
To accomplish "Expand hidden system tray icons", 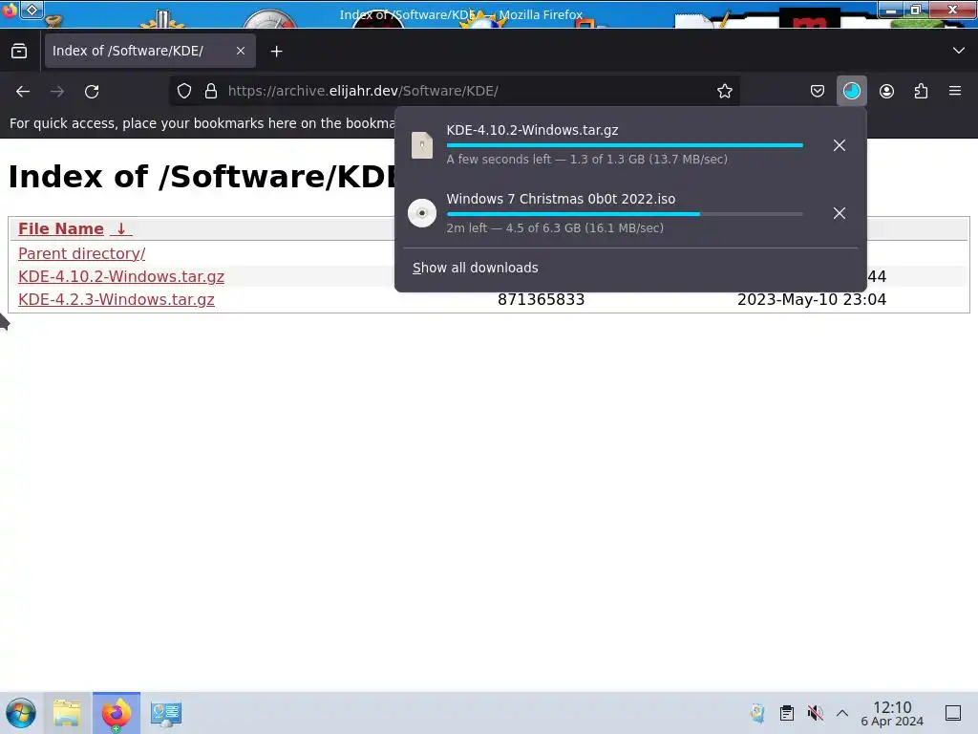I will 842,713.
